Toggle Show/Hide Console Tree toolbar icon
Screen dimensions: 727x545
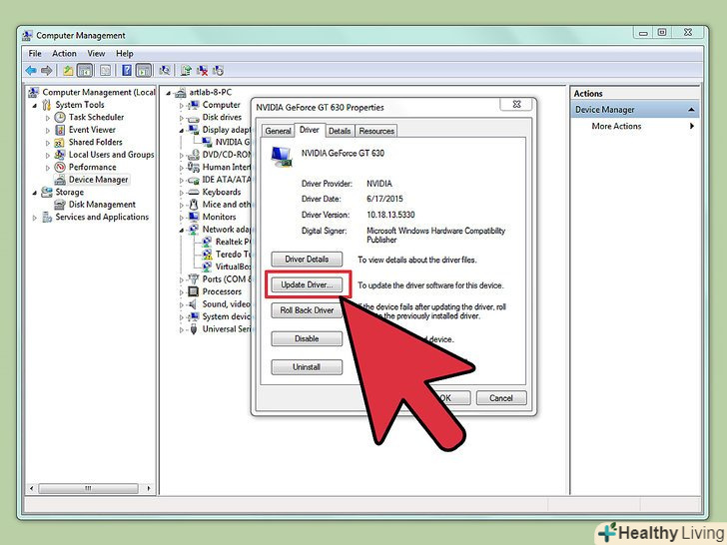(84, 71)
